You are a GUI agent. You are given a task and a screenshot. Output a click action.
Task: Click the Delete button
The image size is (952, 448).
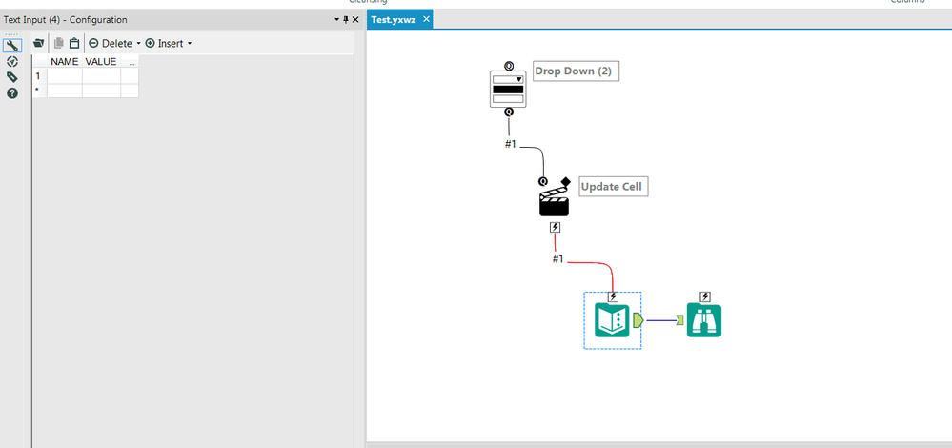[x=111, y=43]
